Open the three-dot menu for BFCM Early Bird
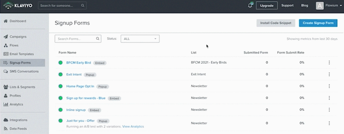Image resolution: width=344 pixels, height=134 pixels. 329,62
